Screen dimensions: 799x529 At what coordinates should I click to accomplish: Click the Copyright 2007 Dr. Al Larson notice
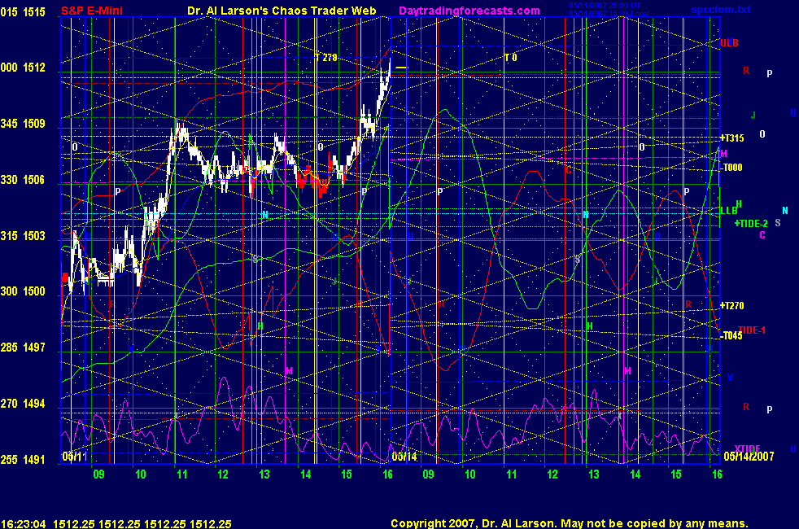point(570,523)
